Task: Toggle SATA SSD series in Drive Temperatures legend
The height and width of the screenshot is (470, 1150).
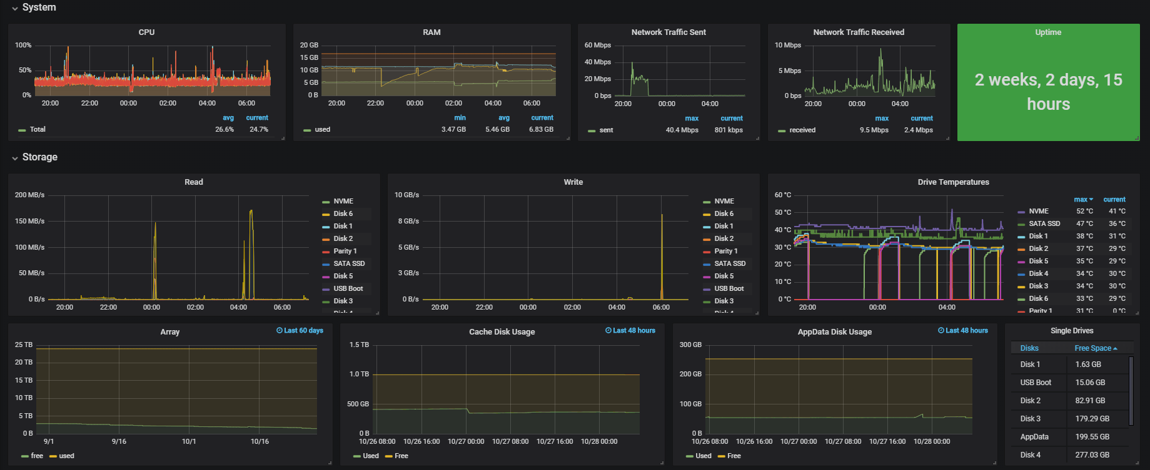Action: [x=1044, y=223]
